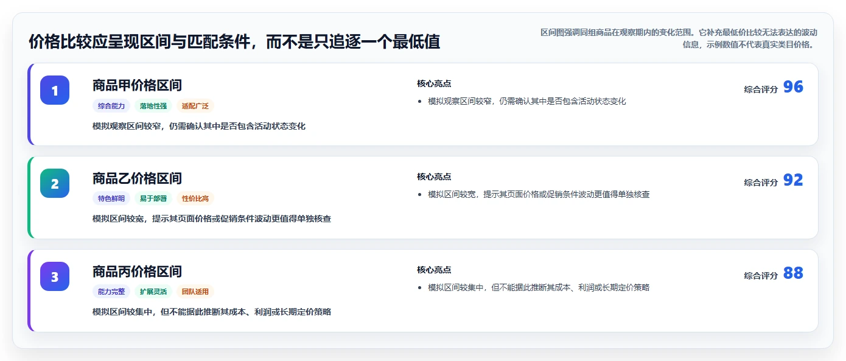The image size is (846, 361).
Task: Click 核心亮点 heading in 商品甲 card
Action: [x=434, y=84]
